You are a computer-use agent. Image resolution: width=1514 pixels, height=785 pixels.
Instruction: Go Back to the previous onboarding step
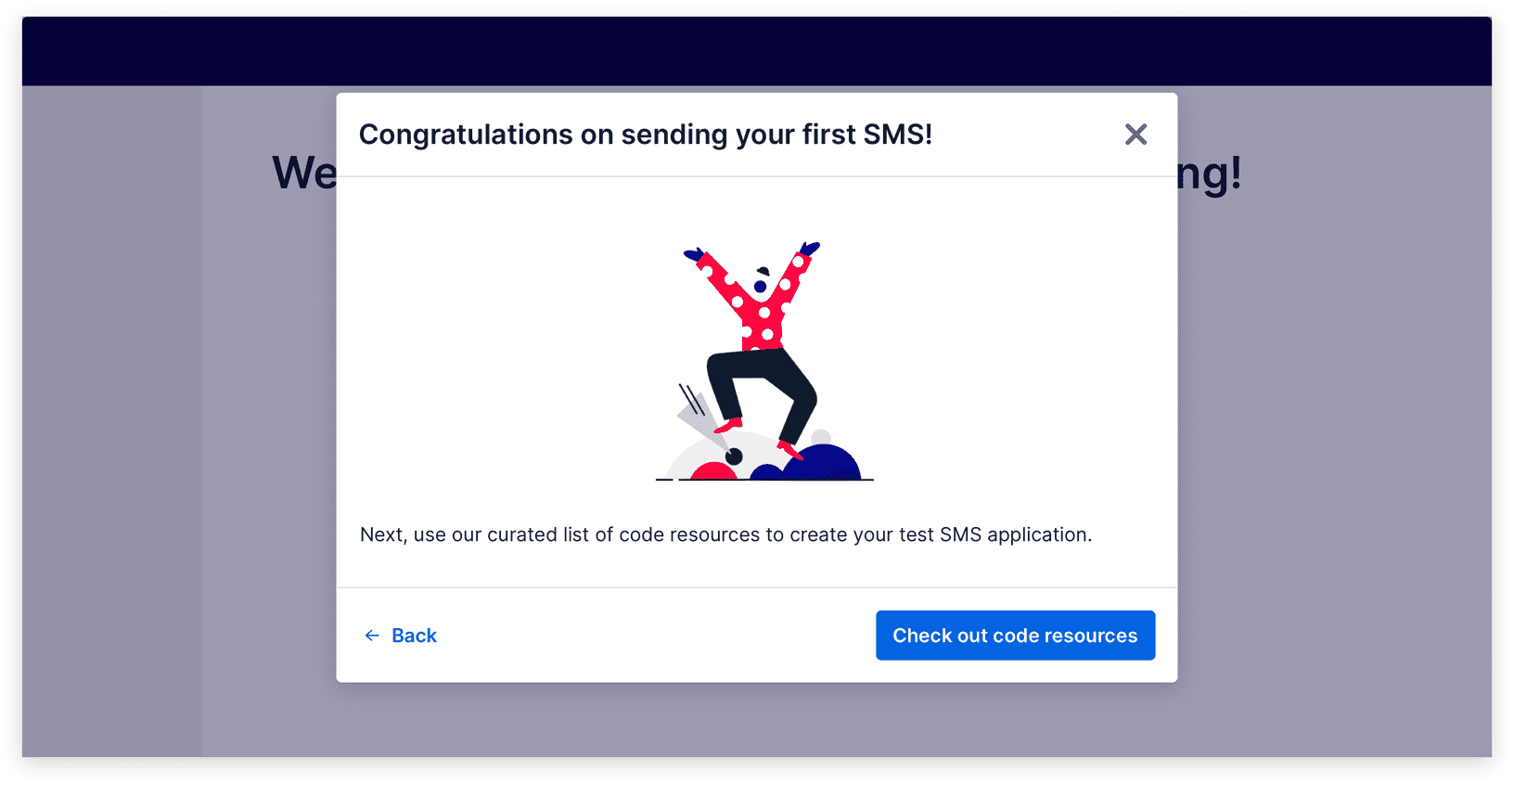point(413,635)
